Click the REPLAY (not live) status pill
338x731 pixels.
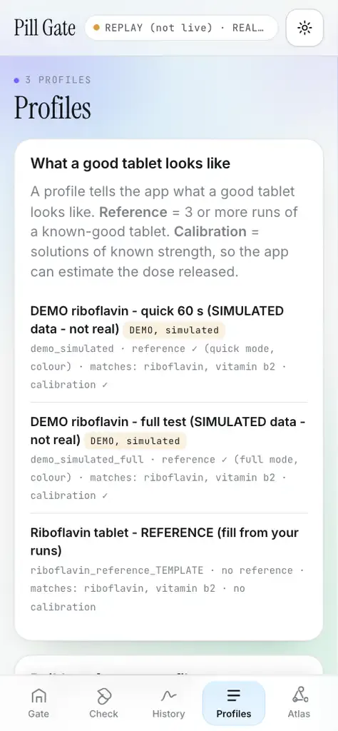click(x=182, y=28)
